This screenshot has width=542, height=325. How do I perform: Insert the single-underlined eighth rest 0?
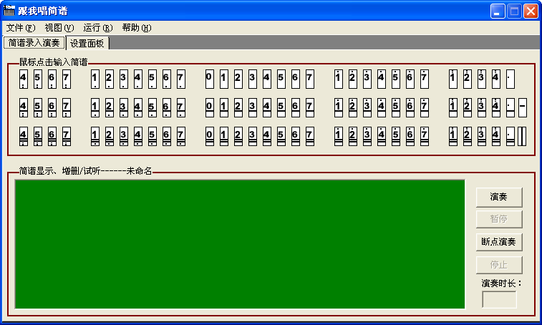(x=210, y=108)
